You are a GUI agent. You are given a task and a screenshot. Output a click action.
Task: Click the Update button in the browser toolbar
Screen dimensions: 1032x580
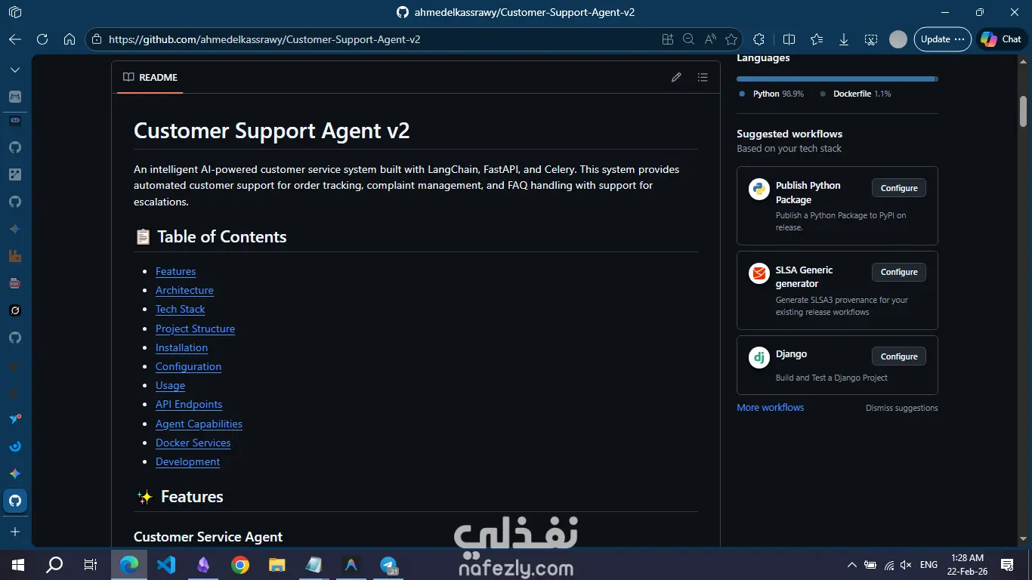pyautogui.click(x=942, y=39)
